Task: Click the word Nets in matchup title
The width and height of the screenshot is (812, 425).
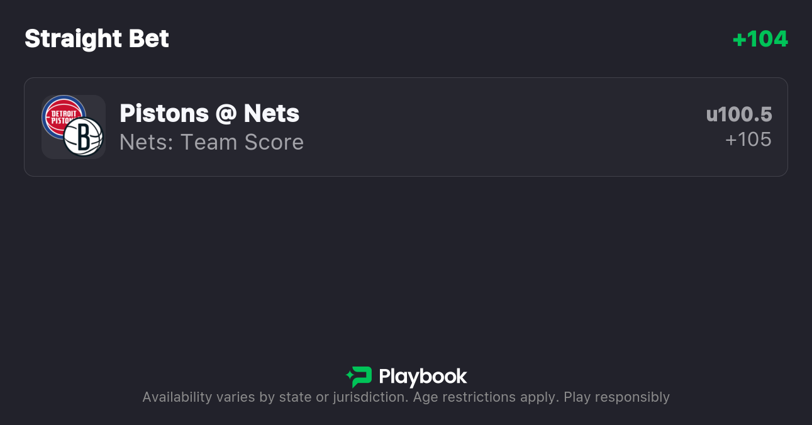Action: pyautogui.click(x=271, y=114)
